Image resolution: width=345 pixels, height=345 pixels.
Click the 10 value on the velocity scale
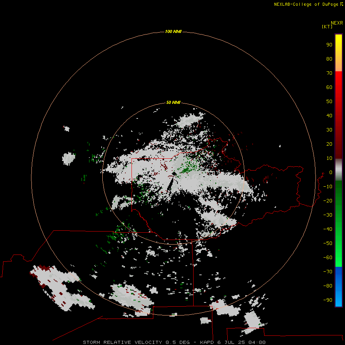pyautogui.click(x=329, y=158)
